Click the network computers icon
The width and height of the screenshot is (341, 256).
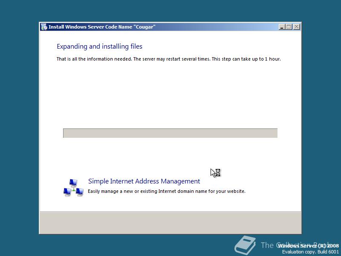point(73,188)
